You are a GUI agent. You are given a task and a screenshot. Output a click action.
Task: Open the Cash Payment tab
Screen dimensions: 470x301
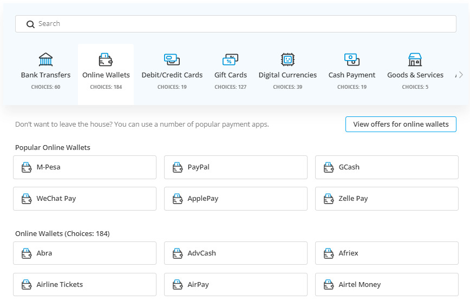click(x=351, y=75)
